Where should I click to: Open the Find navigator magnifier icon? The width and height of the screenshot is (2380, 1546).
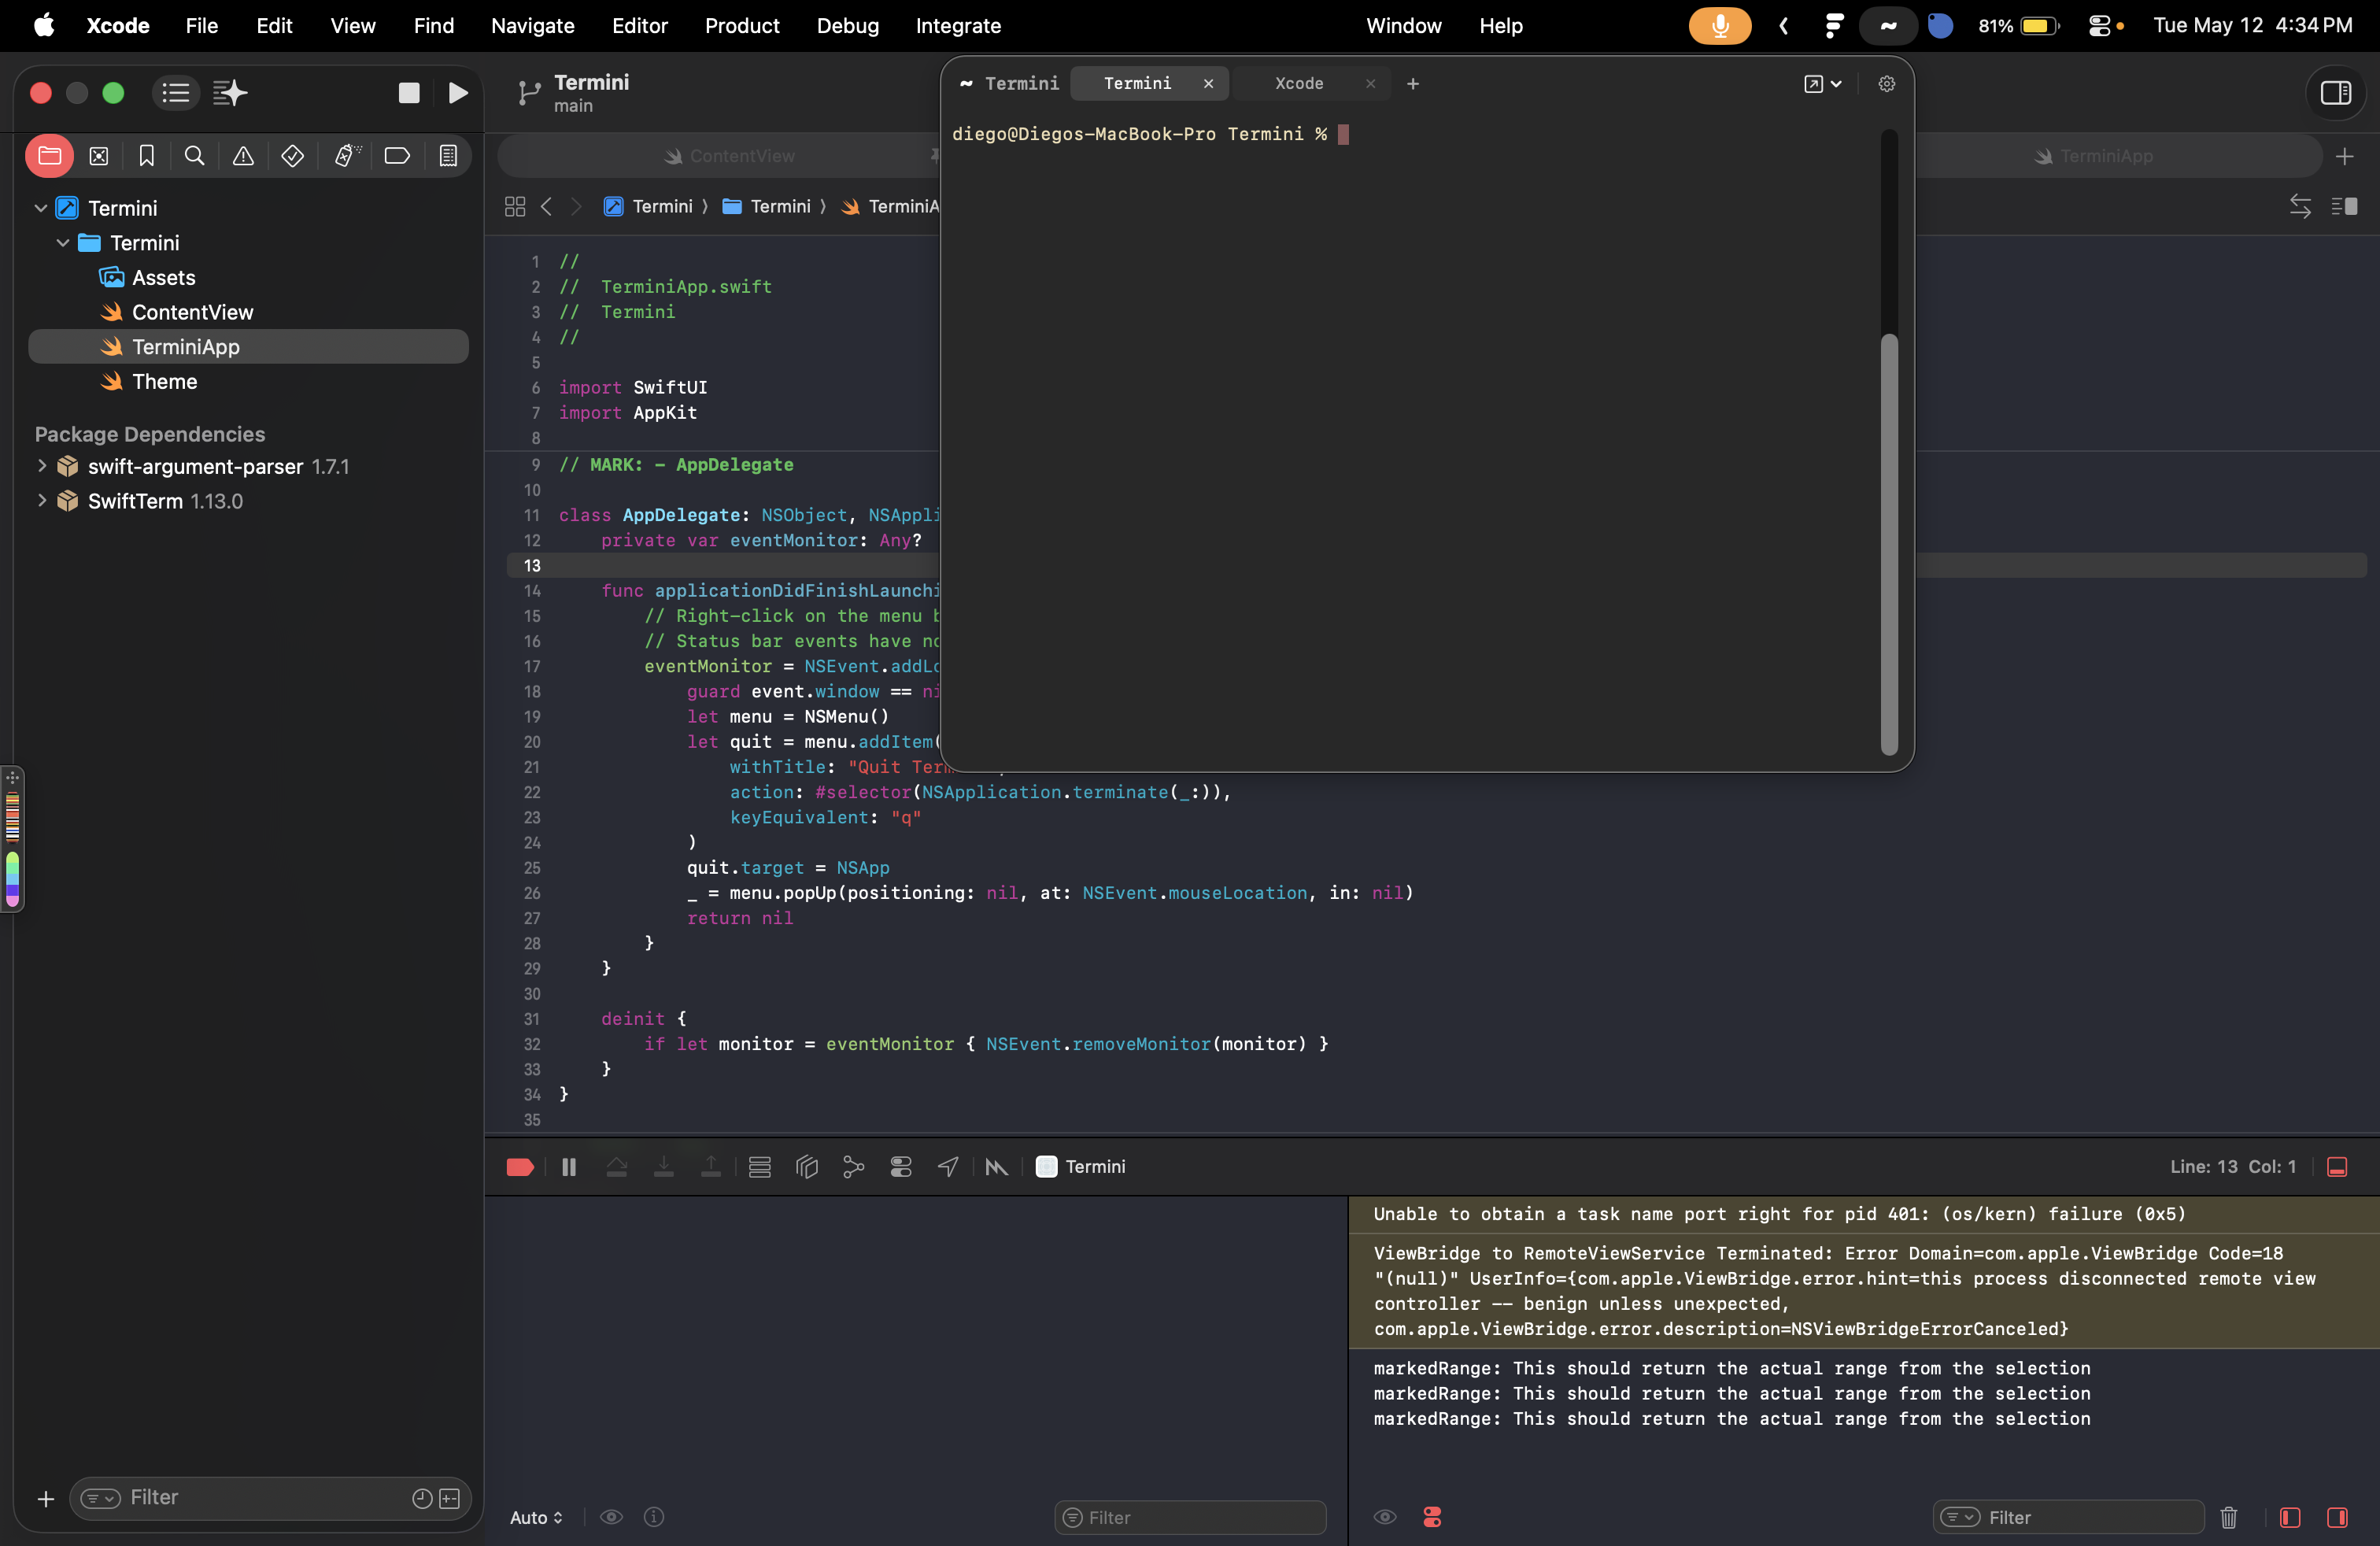[195, 156]
